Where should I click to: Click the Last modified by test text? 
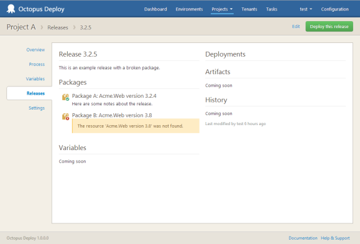click(235, 124)
